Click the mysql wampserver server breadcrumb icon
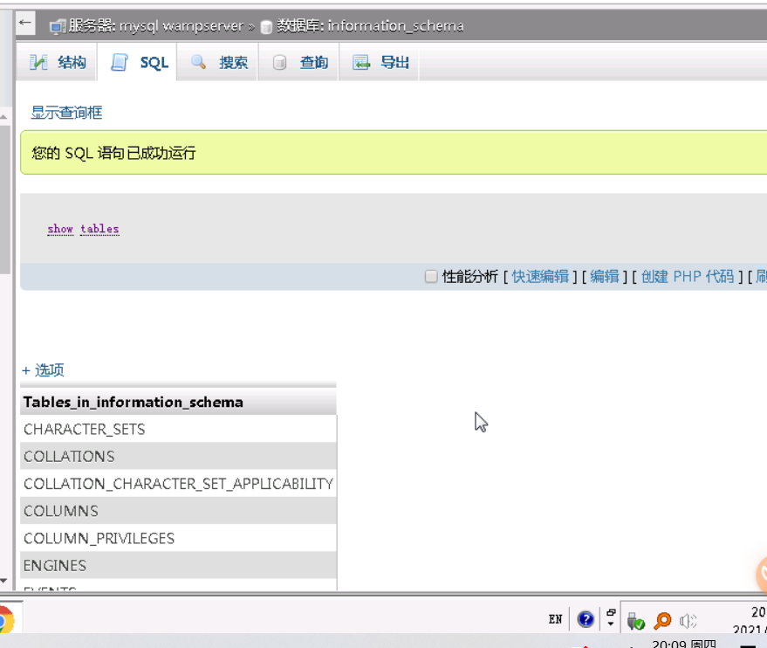767x648 pixels. pyautogui.click(x=58, y=26)
